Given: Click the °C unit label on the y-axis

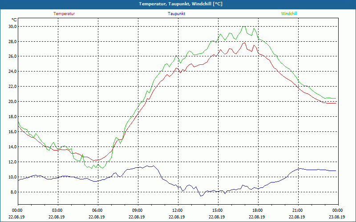Looking at the screenshot, I should coord(14,20).
